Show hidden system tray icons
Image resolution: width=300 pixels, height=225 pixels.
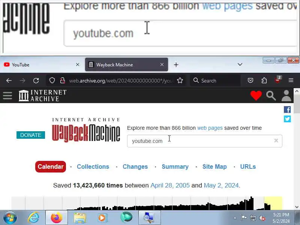235,218
